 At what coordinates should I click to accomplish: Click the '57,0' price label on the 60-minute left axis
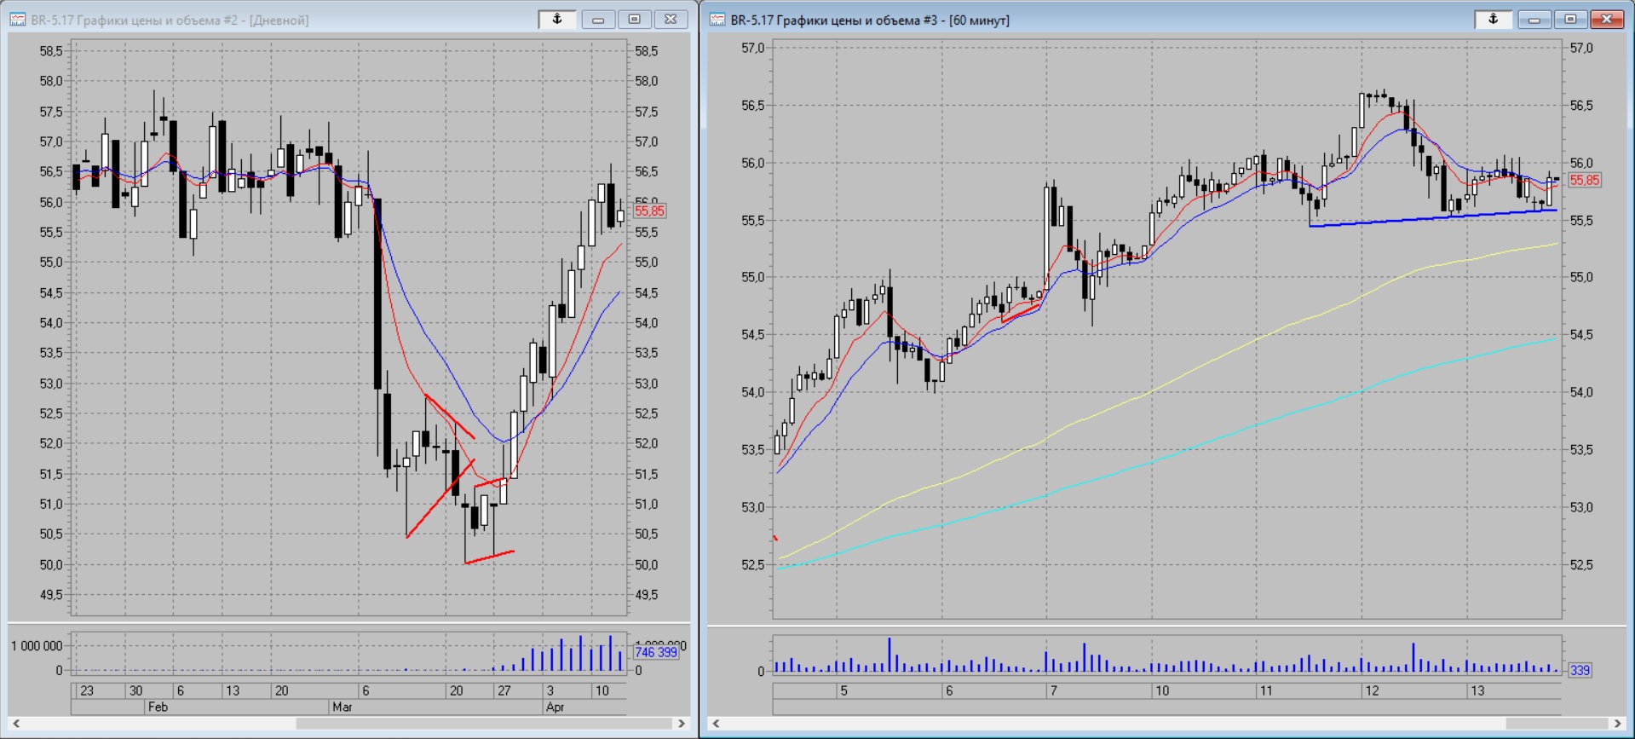pyautogui.click(x=753, y=49)
